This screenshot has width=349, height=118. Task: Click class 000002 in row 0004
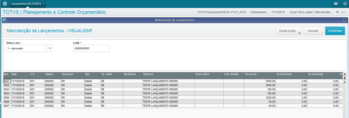pyautogui.click(x=49, y=93)
